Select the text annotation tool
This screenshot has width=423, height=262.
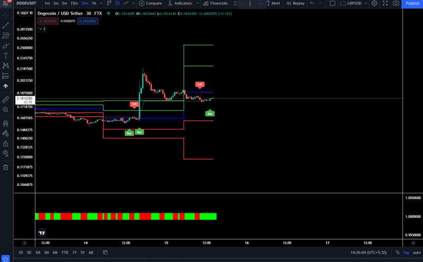[6, 56]
